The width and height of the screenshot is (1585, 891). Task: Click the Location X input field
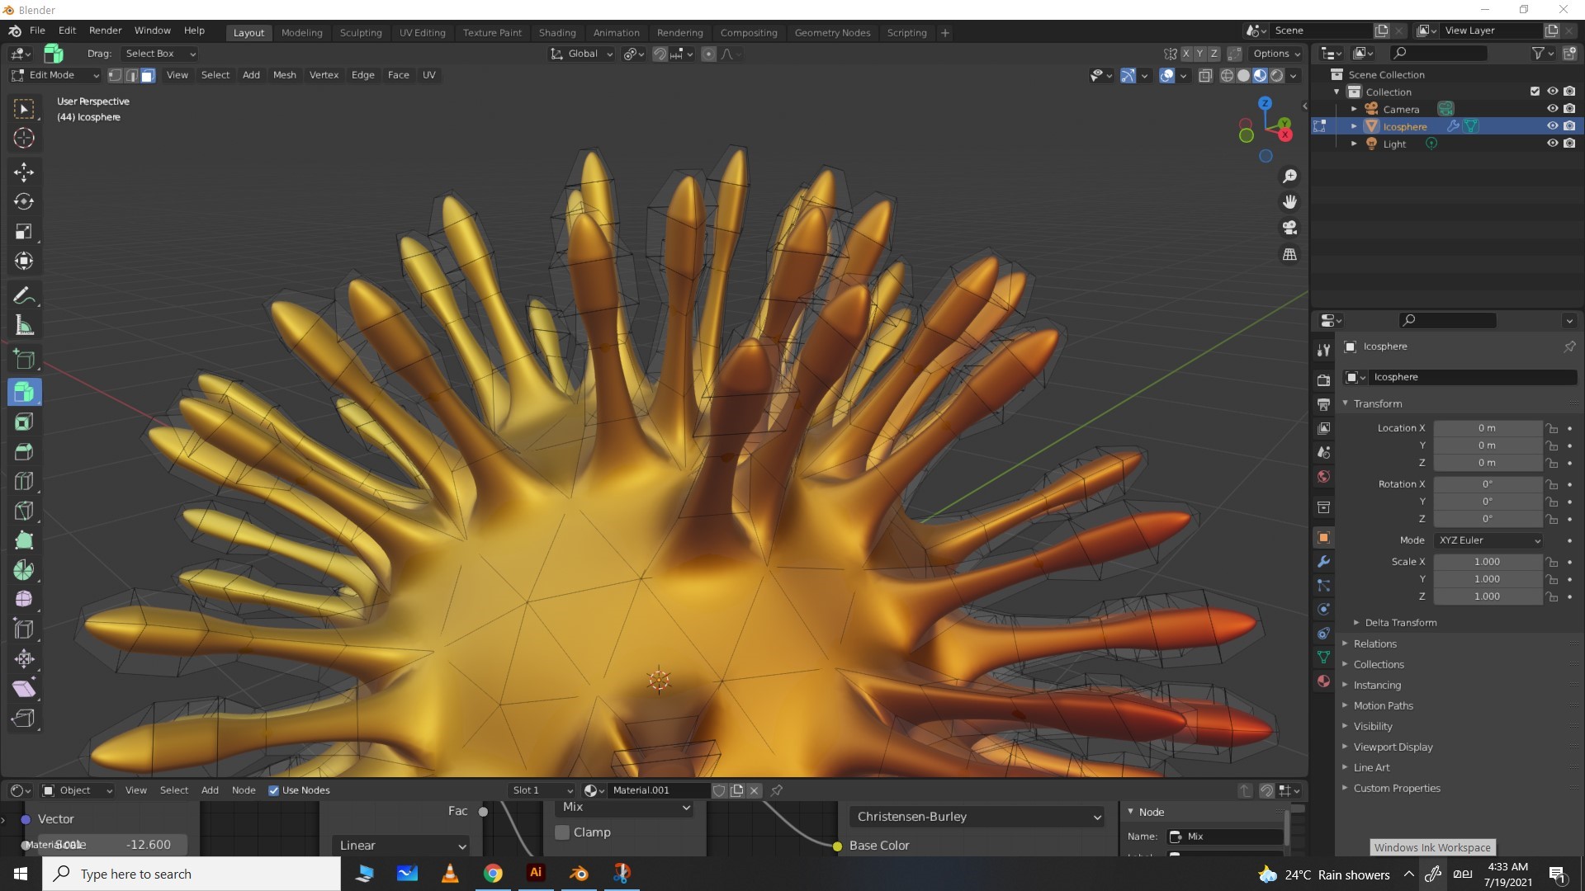(x=1486, y=428)
